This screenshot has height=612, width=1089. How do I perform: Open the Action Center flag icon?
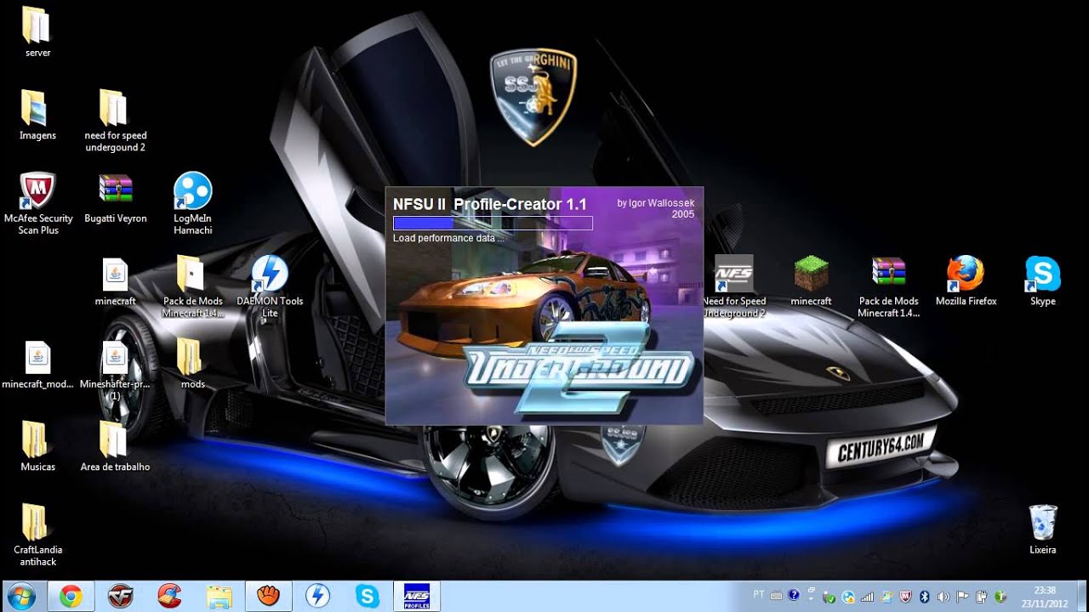coord(962,596)
